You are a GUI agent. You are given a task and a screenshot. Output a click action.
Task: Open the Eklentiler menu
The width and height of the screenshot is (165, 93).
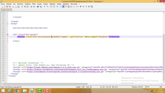[x=66, y=4]
